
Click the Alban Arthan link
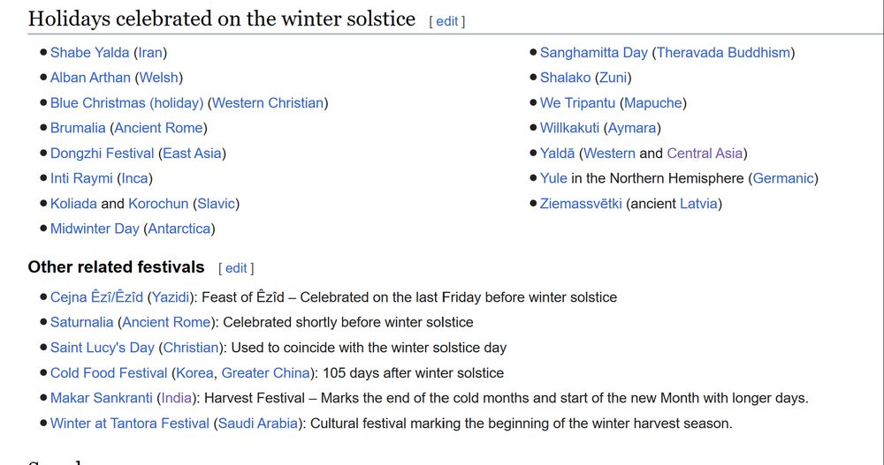(x=89, y=78)
